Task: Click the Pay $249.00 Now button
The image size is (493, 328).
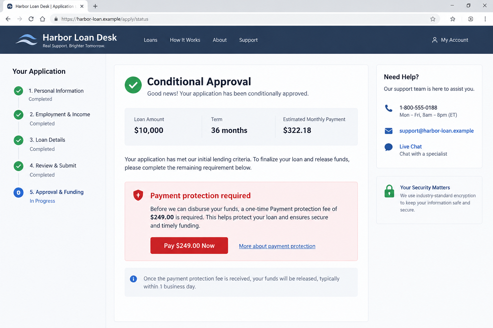Action: pyautogui.click(x=189, y=246)
